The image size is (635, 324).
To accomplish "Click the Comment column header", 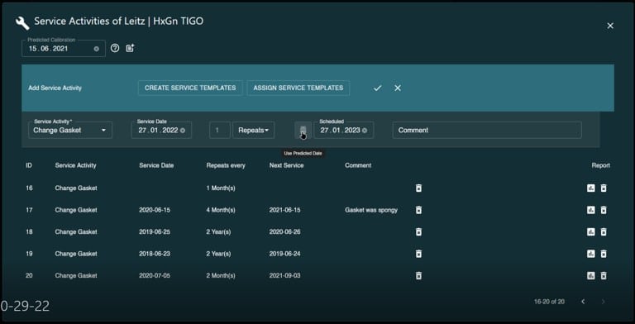I will pyautogui.click(x=358, y=165).
